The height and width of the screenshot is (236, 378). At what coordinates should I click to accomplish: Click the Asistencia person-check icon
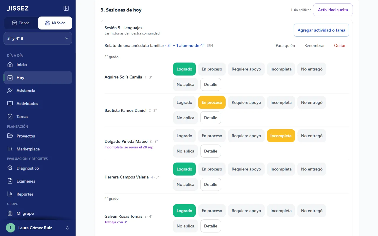pos(10,91)
